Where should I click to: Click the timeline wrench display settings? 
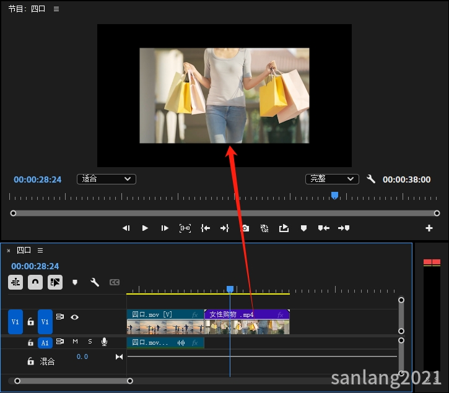[x=95, y=282]
